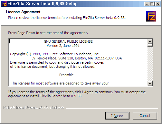Click the empty scrollbar track below the thumb
This screenshot has width=162, height=124.
pos(150,64)
